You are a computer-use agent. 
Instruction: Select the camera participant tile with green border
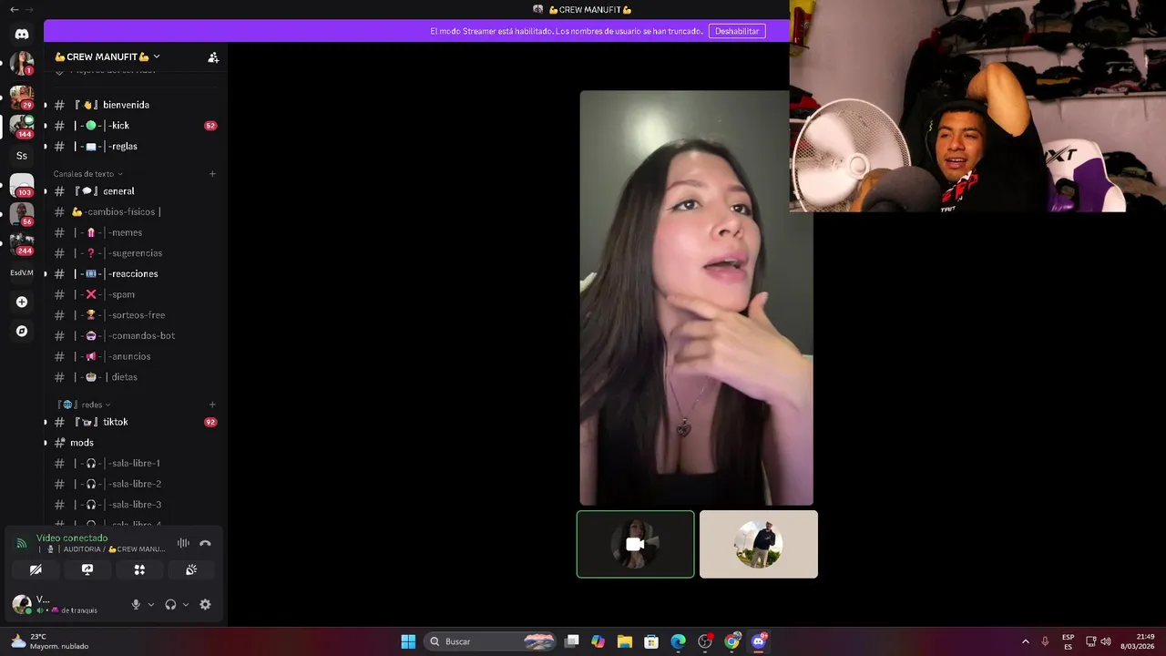635,544
